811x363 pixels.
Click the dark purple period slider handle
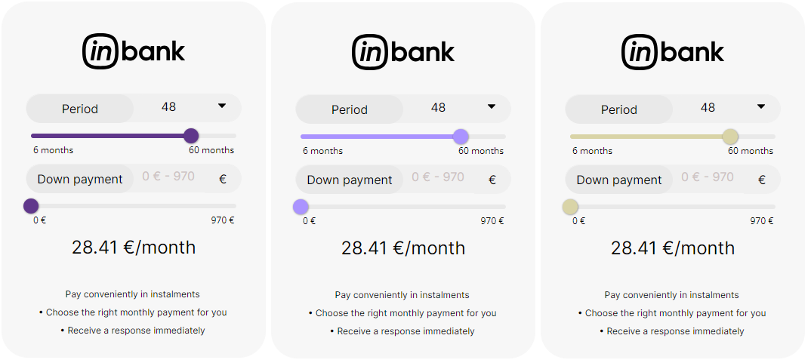191,136
